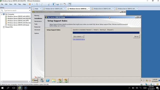Open the Help menu

tap(24, 4)
